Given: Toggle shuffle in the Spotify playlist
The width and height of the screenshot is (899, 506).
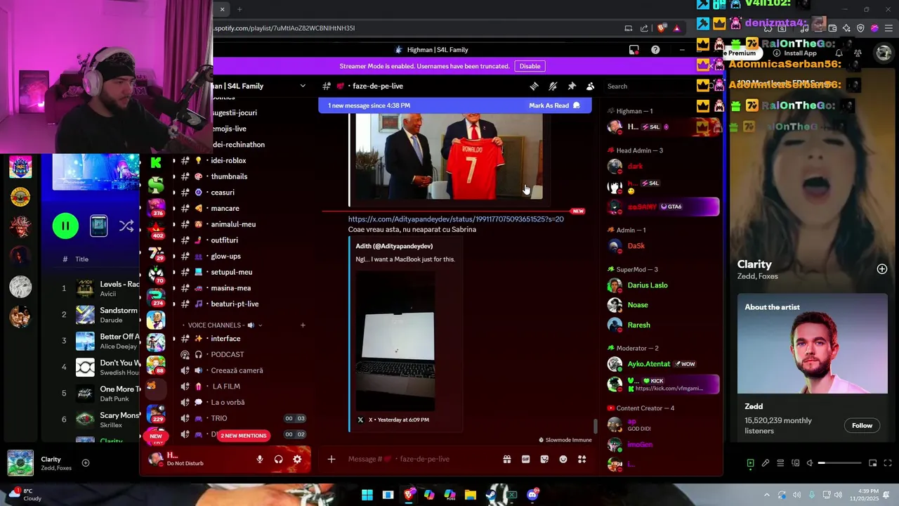Looking at the screenshot, I should 126,226.
